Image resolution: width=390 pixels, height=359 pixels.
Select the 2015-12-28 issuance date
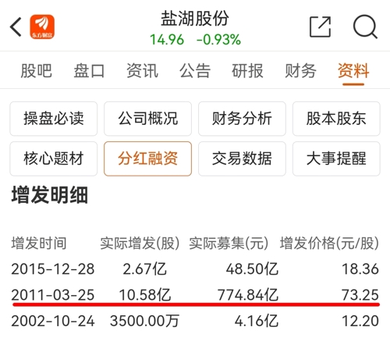pyautogui.click(x=53, y=269)
